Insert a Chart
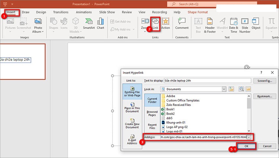This screenshot has width=279, height=158. pos(100,24)
